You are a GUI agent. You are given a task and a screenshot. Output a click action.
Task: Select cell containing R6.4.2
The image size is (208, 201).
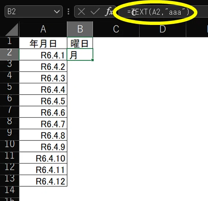tap(43, 66)
